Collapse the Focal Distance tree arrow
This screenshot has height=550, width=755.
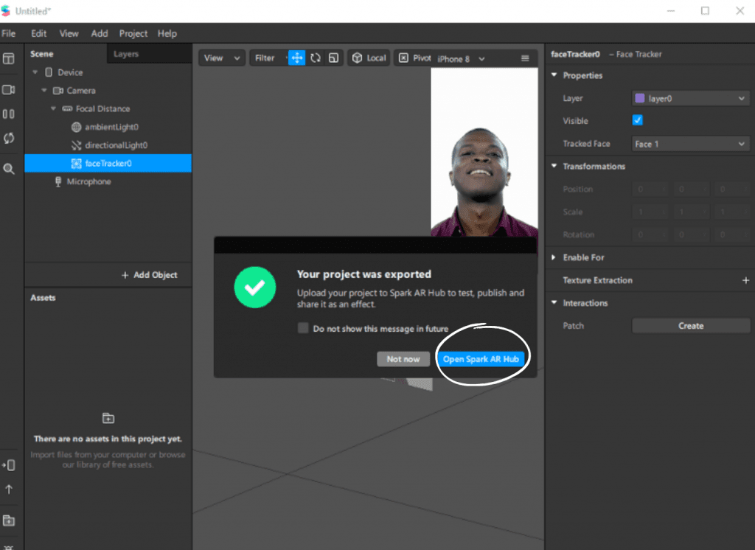click(53, 109)
